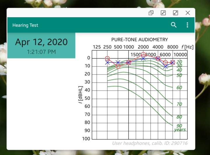Click the window opacity overlapping-squares icon

click(151, 13)
